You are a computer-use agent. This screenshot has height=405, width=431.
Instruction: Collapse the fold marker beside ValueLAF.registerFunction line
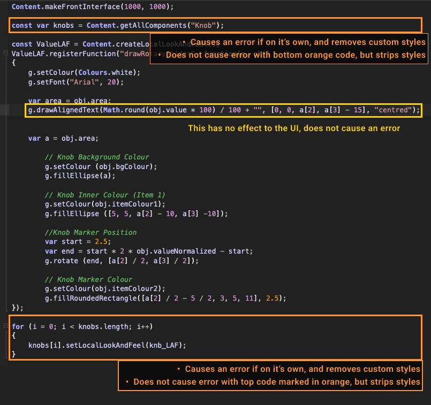click(5, 54)
